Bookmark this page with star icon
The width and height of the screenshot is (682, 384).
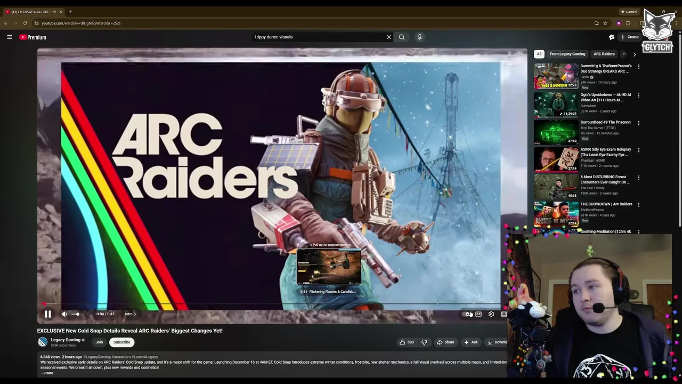click(605, 23)
